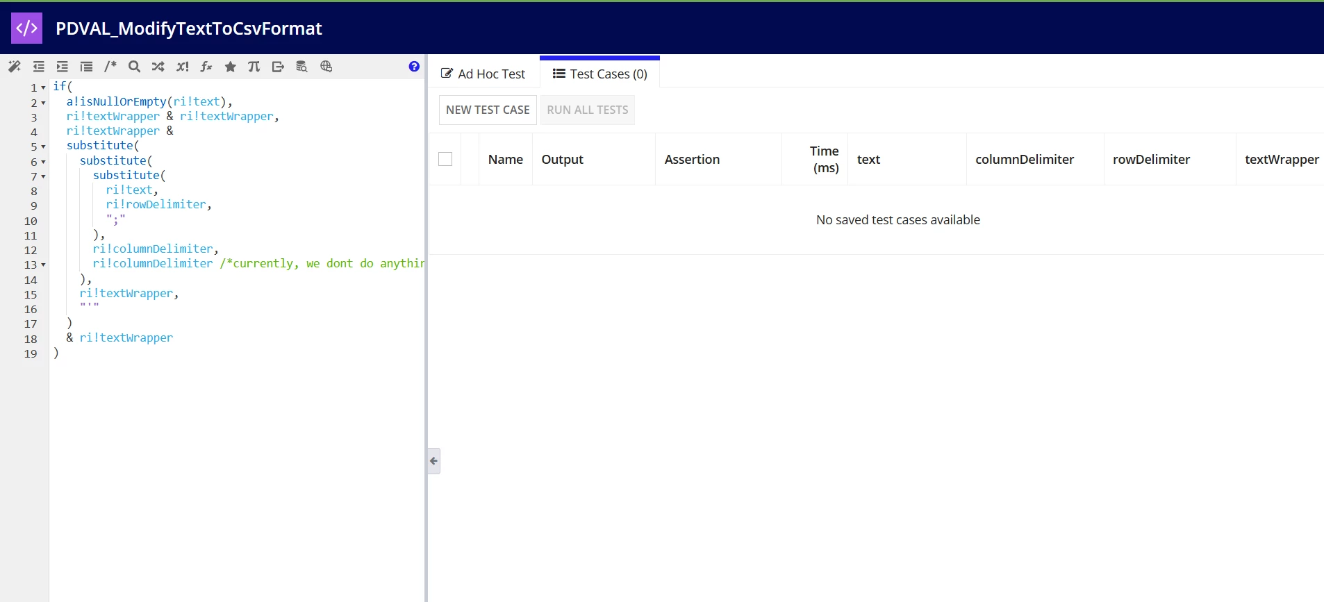Viewport: 1324px width, 602px height.
Task: Open search with the magnifier icon
Action: point(135,67)
